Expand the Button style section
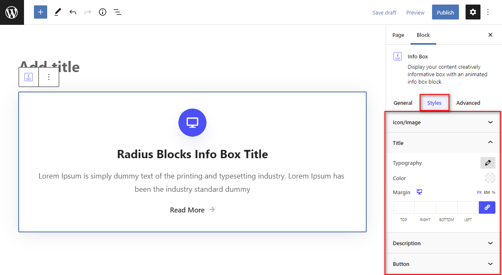This screenshot has height=275, width=502. [443, 264]
